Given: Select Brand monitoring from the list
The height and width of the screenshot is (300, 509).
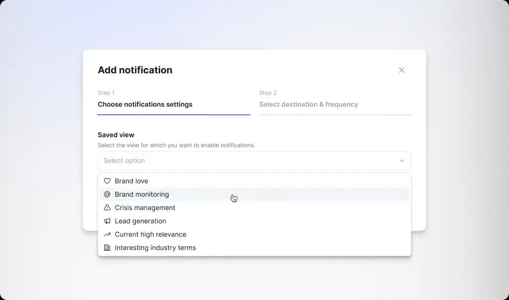Looking at the screenshot, I should pyautogui.click(x=142, y=194).
